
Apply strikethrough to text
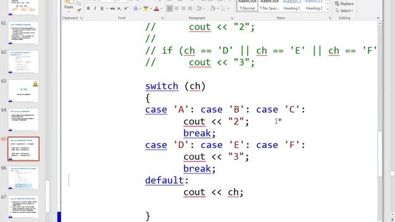coord(112,9)
